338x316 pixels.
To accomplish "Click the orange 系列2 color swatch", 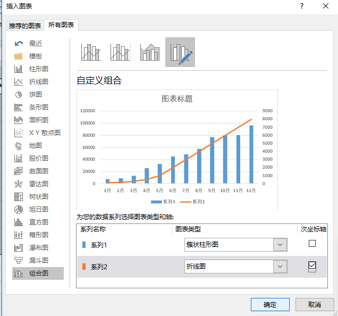I will [84, 267].
